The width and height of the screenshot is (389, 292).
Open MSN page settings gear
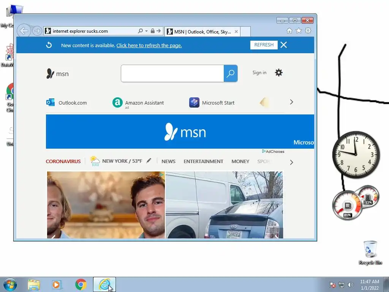tap(278, 73)
